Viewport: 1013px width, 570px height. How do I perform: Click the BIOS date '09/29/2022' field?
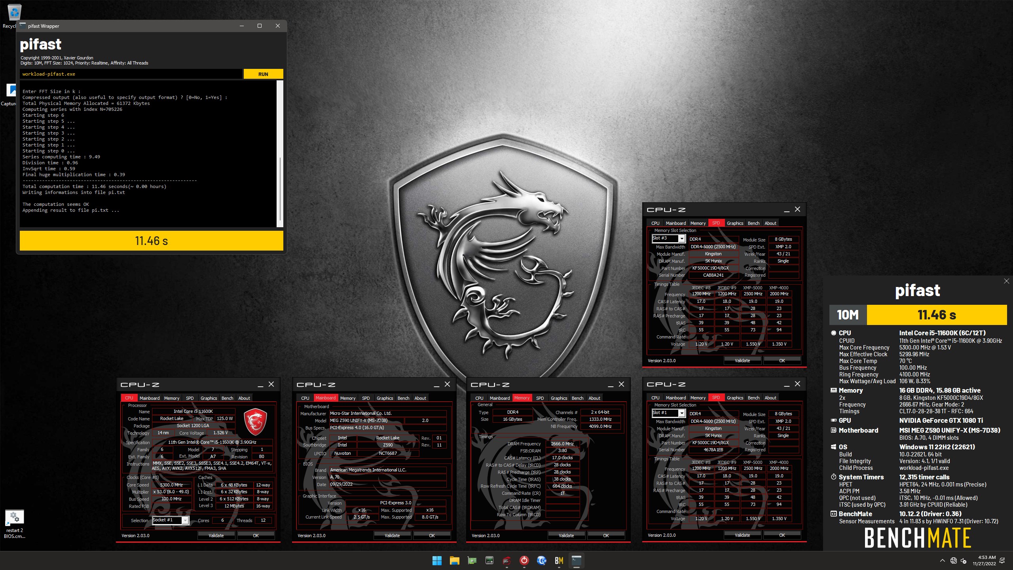(x=387, y=484)
